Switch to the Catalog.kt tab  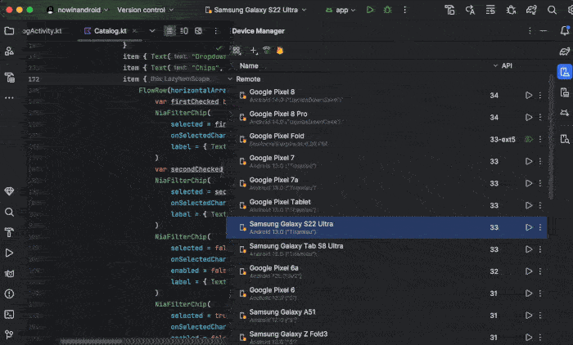coord(110,31)
